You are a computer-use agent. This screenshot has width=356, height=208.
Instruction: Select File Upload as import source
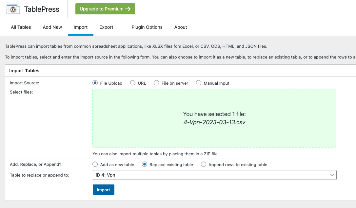(95, 83)
